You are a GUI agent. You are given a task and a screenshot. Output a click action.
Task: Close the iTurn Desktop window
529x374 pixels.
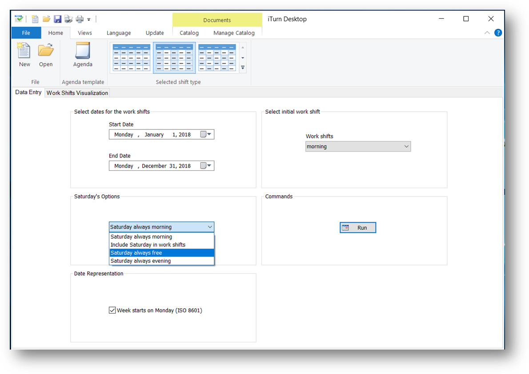point(491,19)
